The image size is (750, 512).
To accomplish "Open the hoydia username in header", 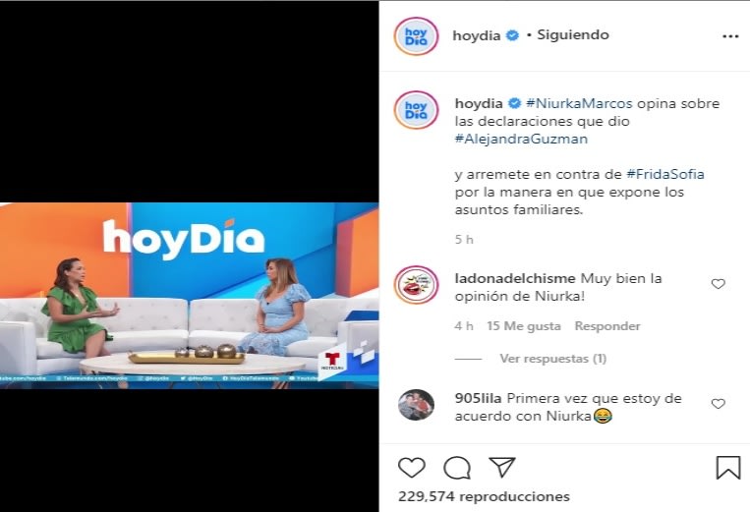I will (x=477, y=35).
